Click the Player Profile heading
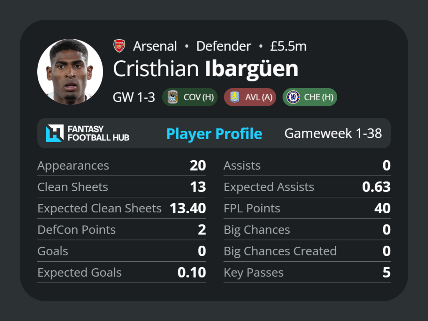Viewport: 428px width, 321px height. pos(214,134)
